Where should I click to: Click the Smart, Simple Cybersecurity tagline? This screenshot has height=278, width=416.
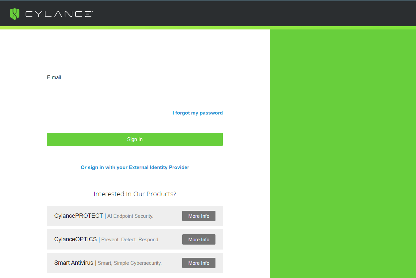click(129, 263)
